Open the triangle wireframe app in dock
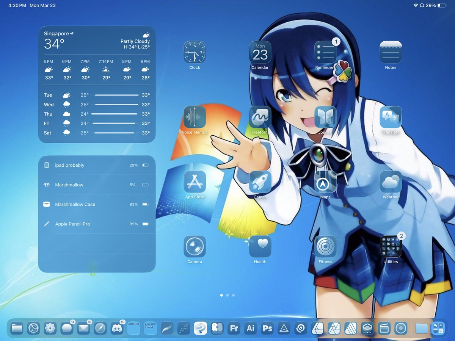The image size is (455, 341). point(284,328)
